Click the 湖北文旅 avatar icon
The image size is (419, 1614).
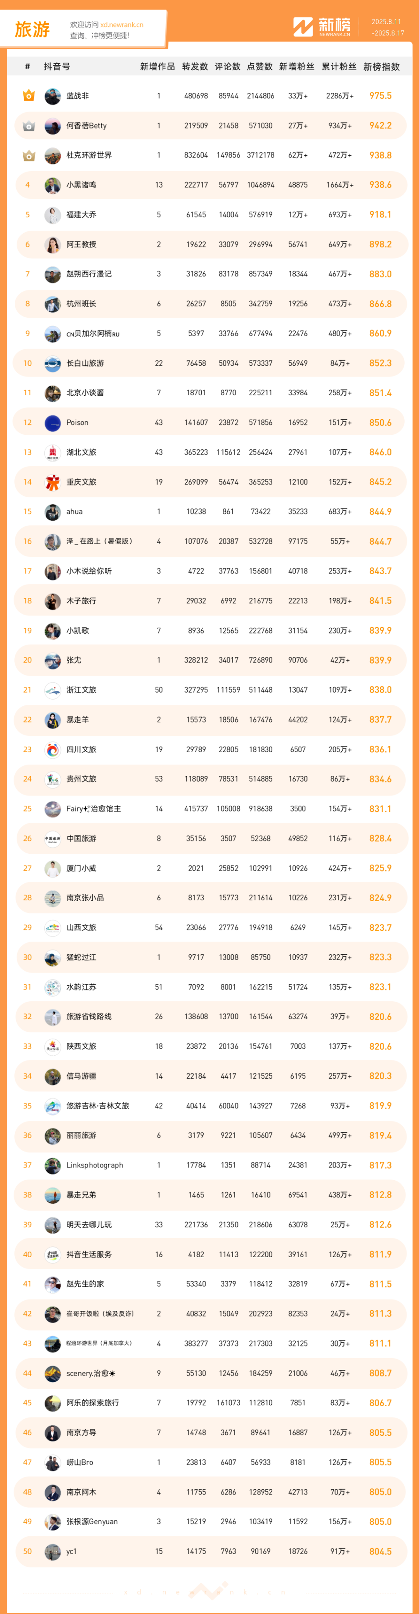[53, 452]
